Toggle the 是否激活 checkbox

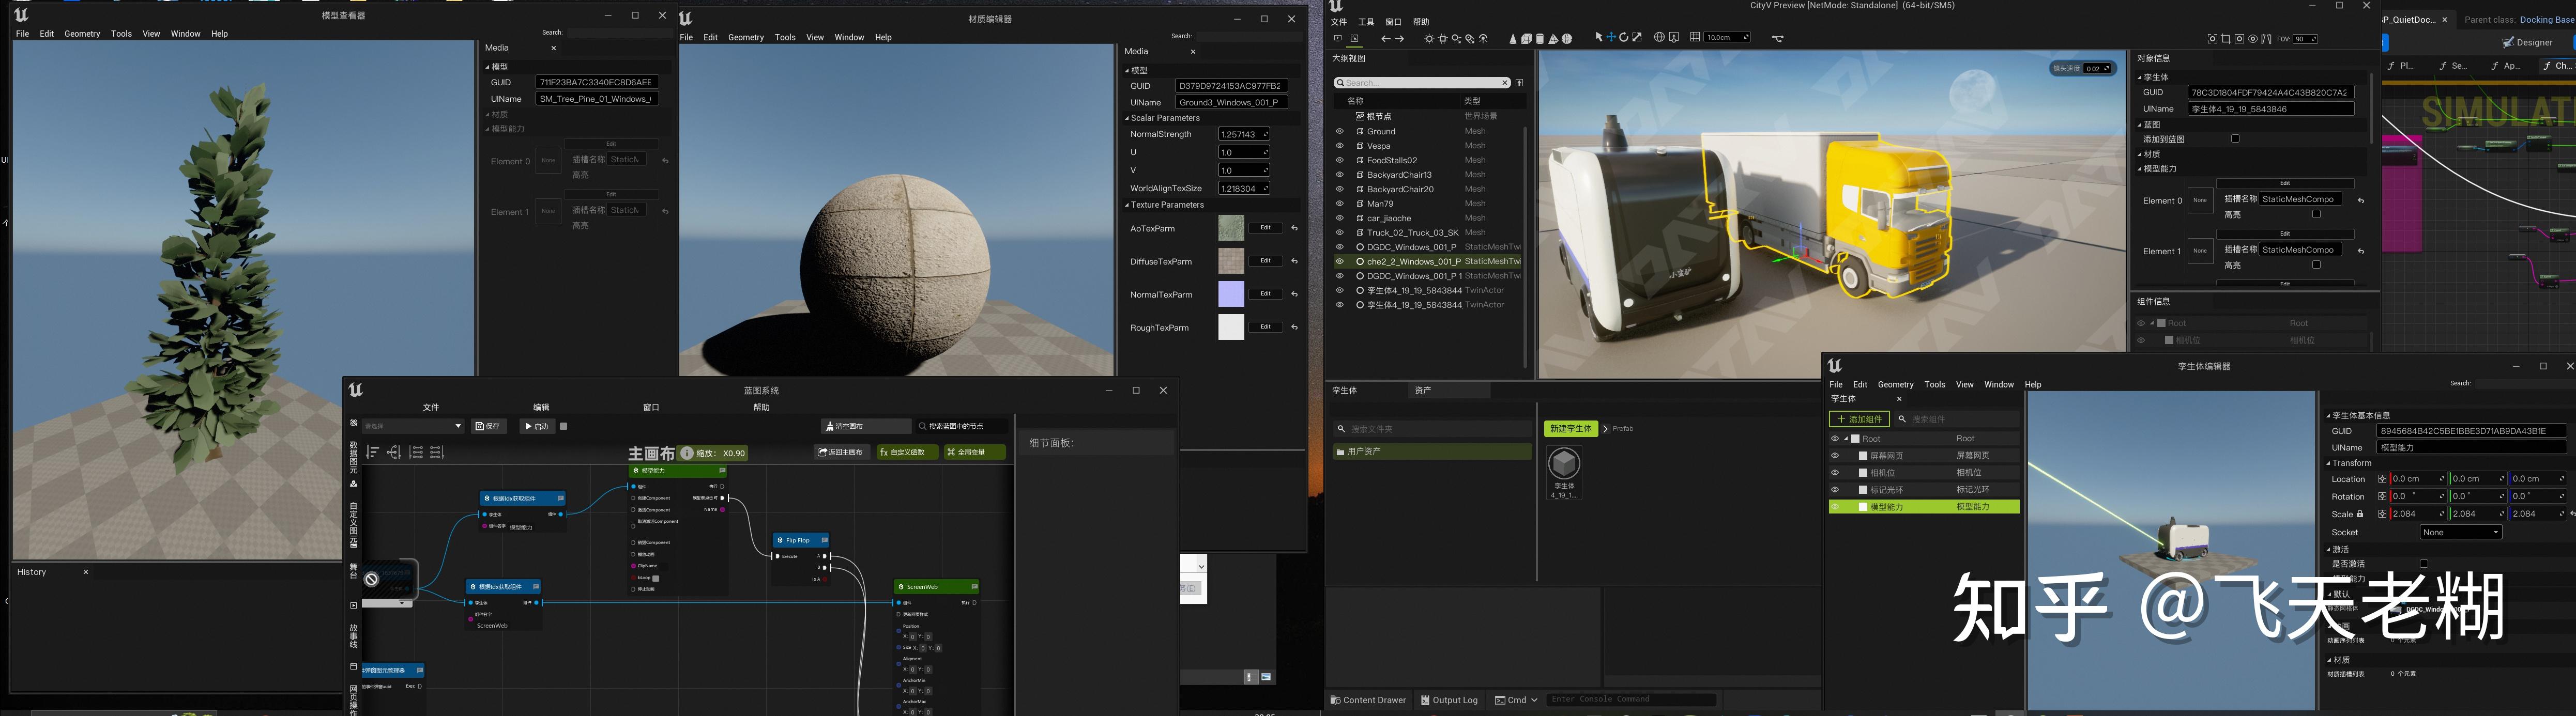coord(2423,564)
